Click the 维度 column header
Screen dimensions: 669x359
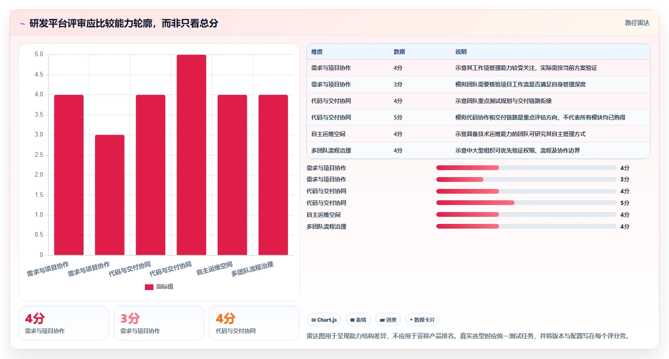point(317,52)
